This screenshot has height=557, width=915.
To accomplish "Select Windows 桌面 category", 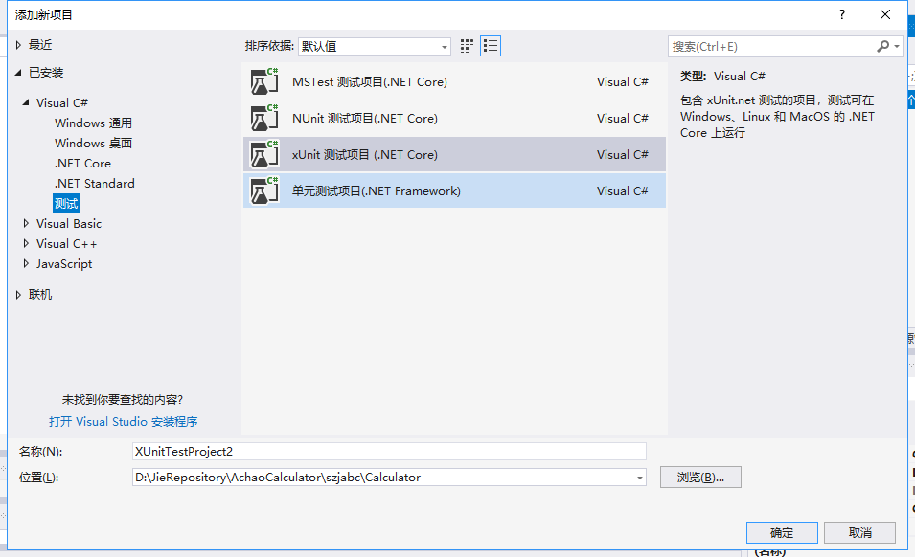I will [x=93, y=144].
